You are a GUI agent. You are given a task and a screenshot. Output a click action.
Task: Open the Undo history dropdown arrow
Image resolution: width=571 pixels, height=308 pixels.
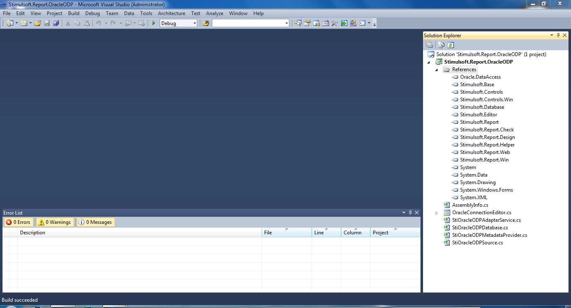106,23
